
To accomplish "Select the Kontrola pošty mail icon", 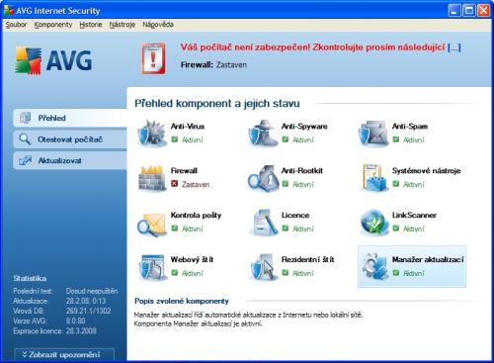I will pyautogui.click(x=151, y=224).
